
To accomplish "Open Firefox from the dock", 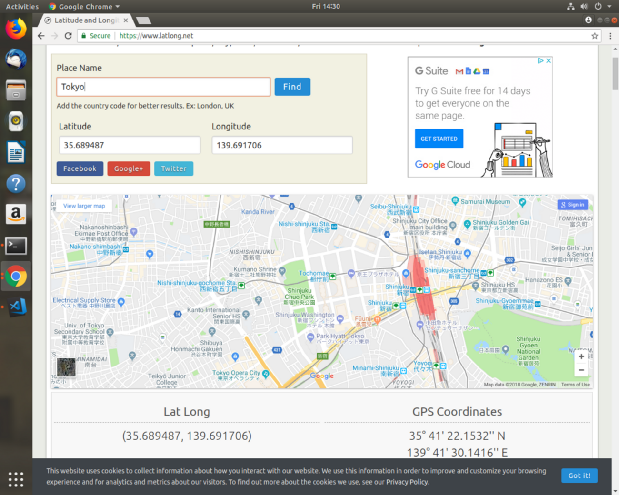I will coord(16,28).
